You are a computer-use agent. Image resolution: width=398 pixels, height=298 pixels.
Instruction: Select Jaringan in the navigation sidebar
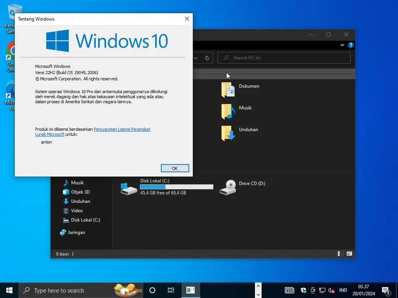pos(73,232)
